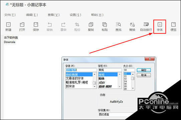Select size 12 in size list
The image size is (181, 120).
pyautogui.click(x=127, y=79)
